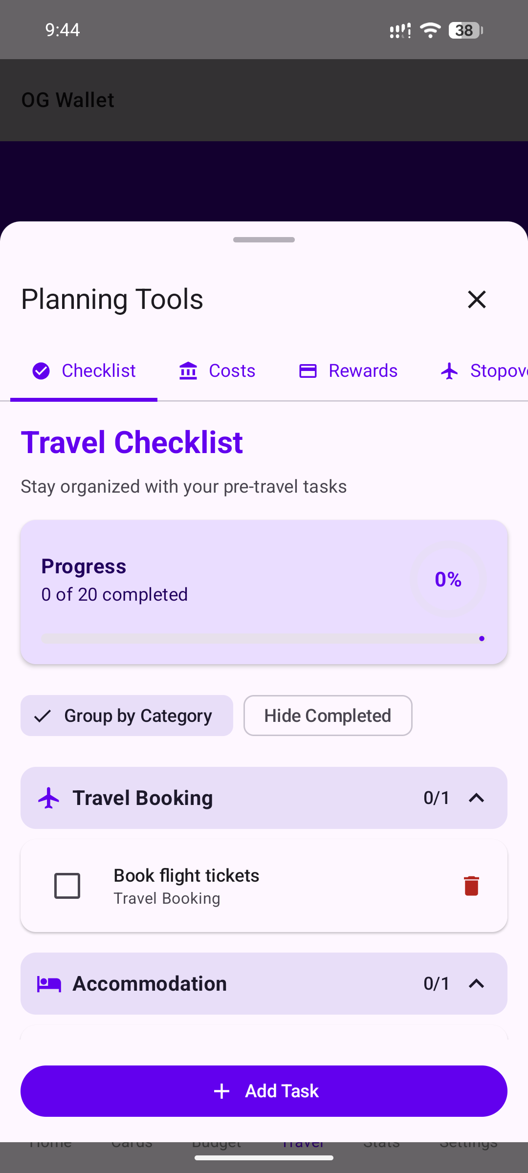Image resolution: width=528 pixels, height=1173 pixels.
Task: Delete the Book flight tickets task
Action: pyautogui.click(x=471, y=886)
